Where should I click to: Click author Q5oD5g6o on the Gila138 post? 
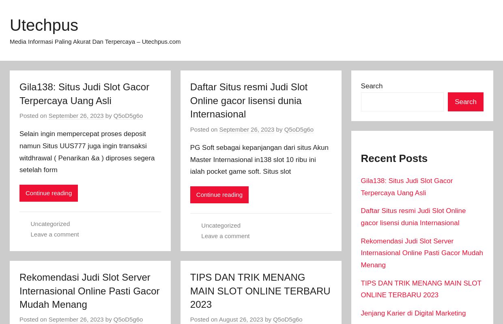(128, 116)
